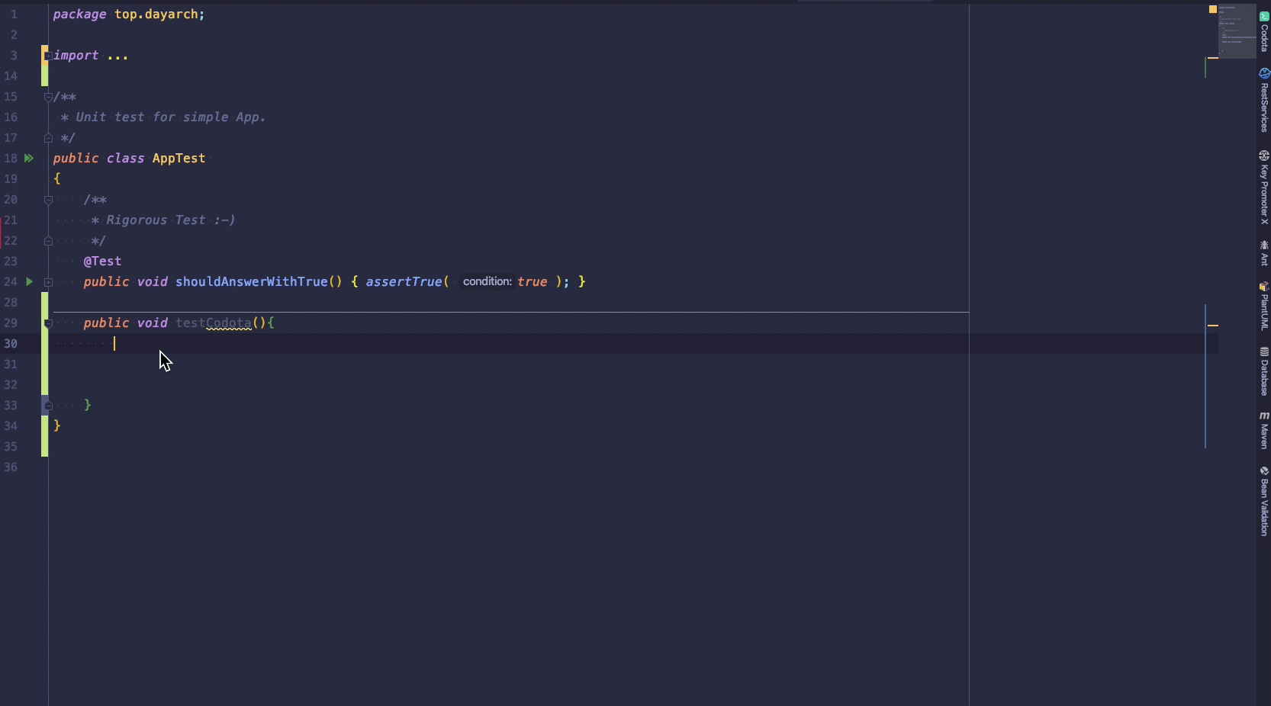Open the Codota tool window
1271x706 pixels.
[1264, 32]
